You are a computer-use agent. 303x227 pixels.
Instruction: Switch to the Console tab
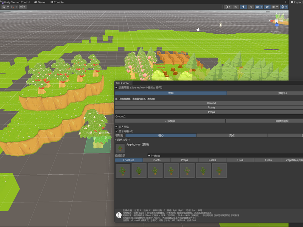coord(57,2)
